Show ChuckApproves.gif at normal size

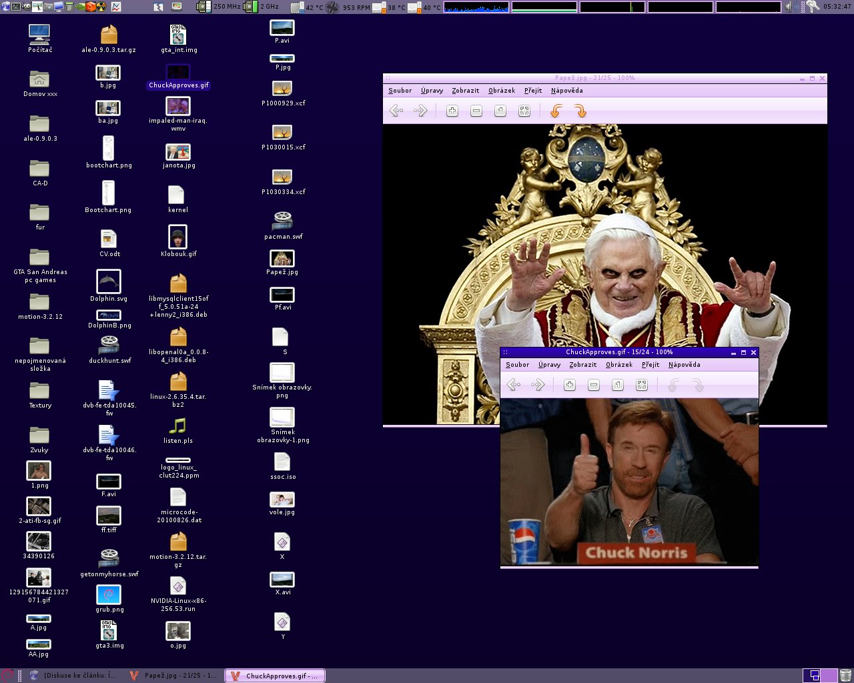(618, 385)
